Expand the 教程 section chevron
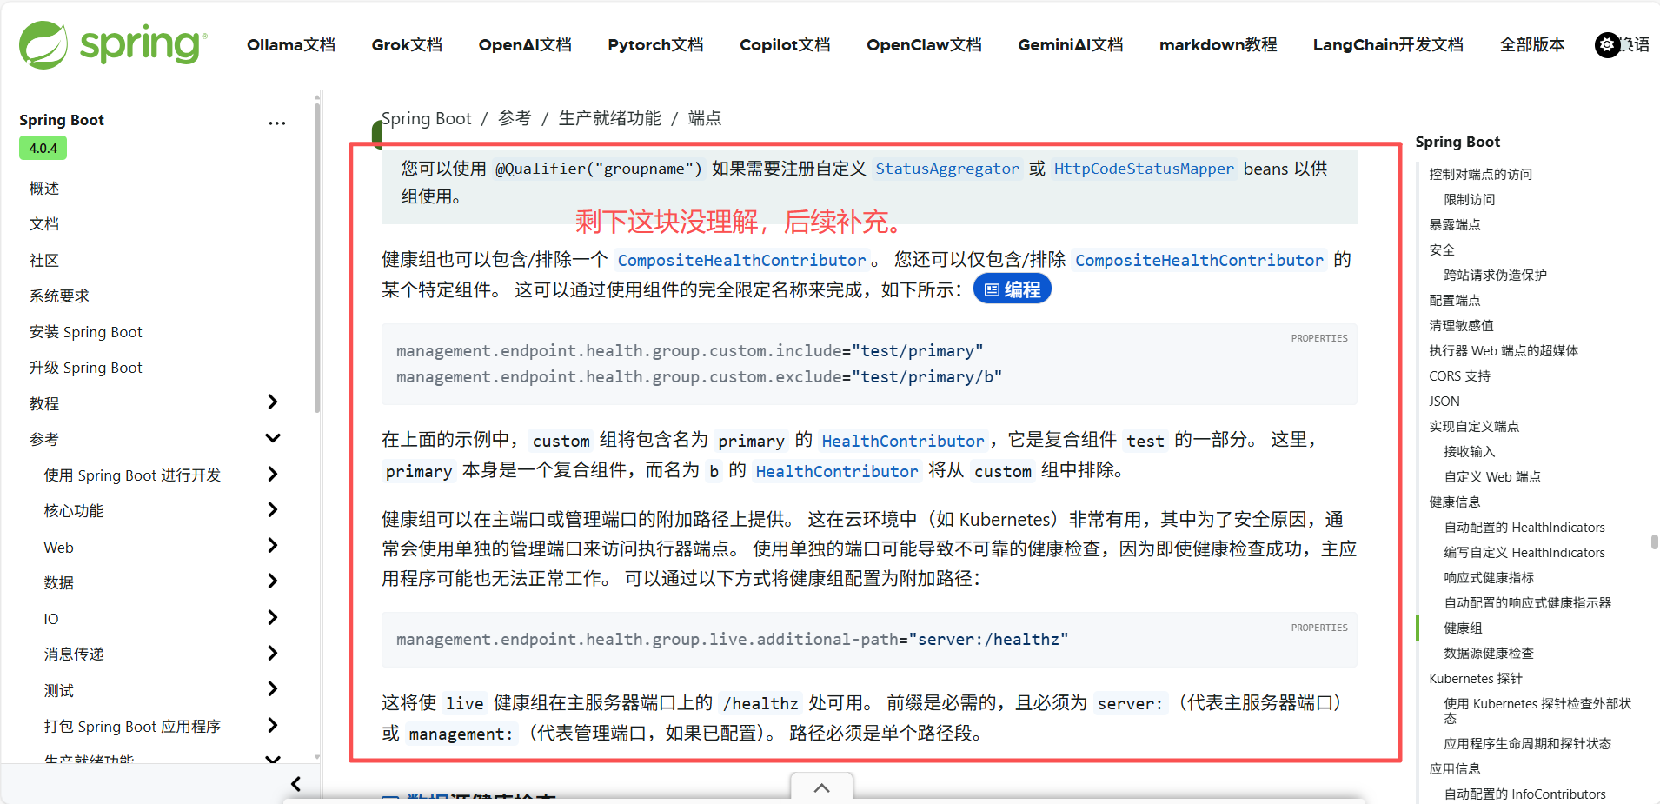 pos(273,402)
